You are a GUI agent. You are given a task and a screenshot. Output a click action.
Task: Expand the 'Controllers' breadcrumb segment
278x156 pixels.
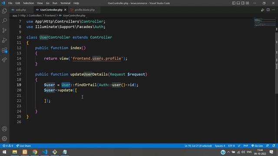pyautogui.click(x=35, y=16)
